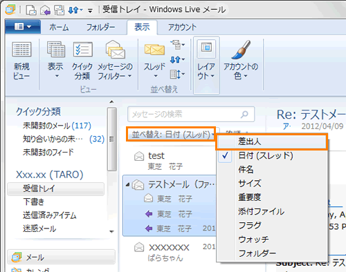Choose 重要度 in the sort menu
This screenshot has height=272, width=346.
(x=272, y=197)
